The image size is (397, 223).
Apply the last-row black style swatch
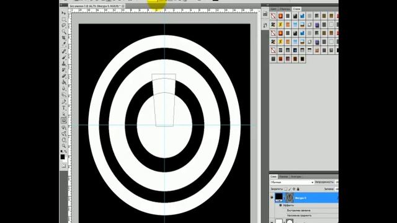point(302,59)
